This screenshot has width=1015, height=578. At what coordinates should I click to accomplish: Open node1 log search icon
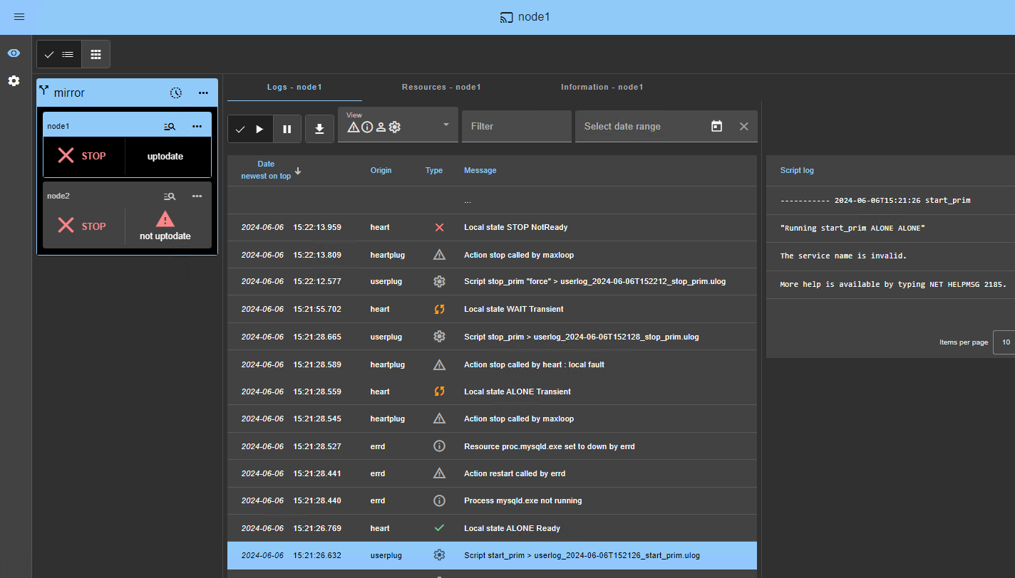tap(170, 127)
